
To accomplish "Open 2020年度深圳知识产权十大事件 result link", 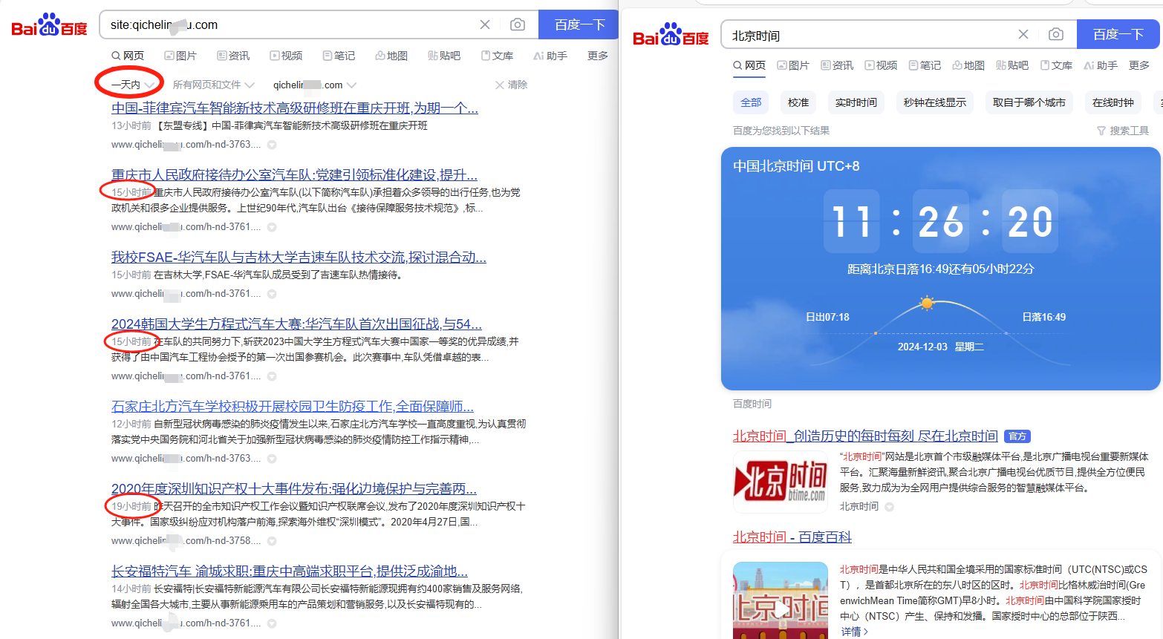I will (294, 489).
